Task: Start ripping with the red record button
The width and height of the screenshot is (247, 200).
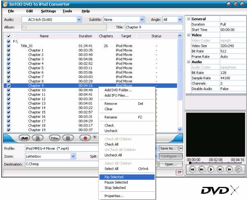Action: point(85,138)
